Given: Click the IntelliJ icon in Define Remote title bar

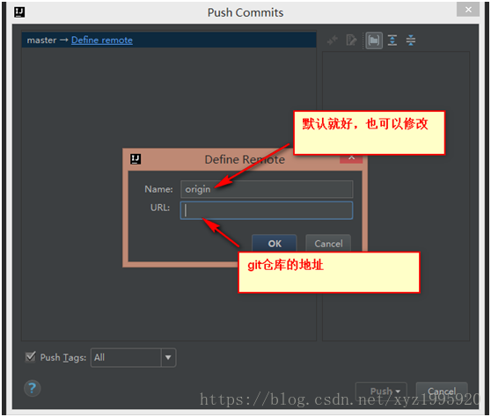Looking at the screenshot, I should [136, 159].
